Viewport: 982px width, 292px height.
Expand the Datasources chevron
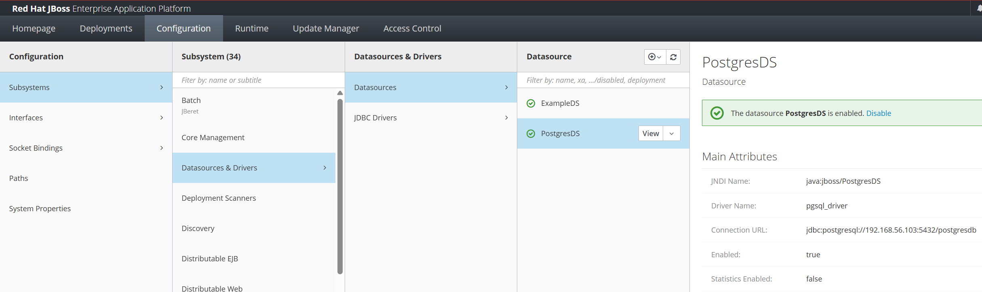tap(506, 87)
